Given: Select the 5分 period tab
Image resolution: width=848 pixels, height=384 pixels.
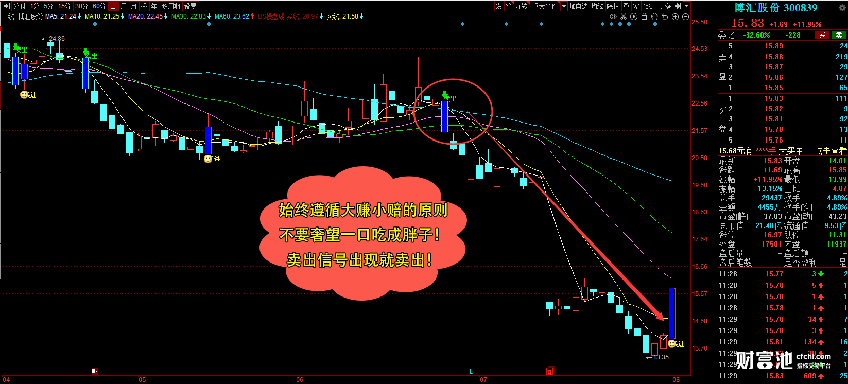Looking at the screenshot, I should tap(48, 6).
